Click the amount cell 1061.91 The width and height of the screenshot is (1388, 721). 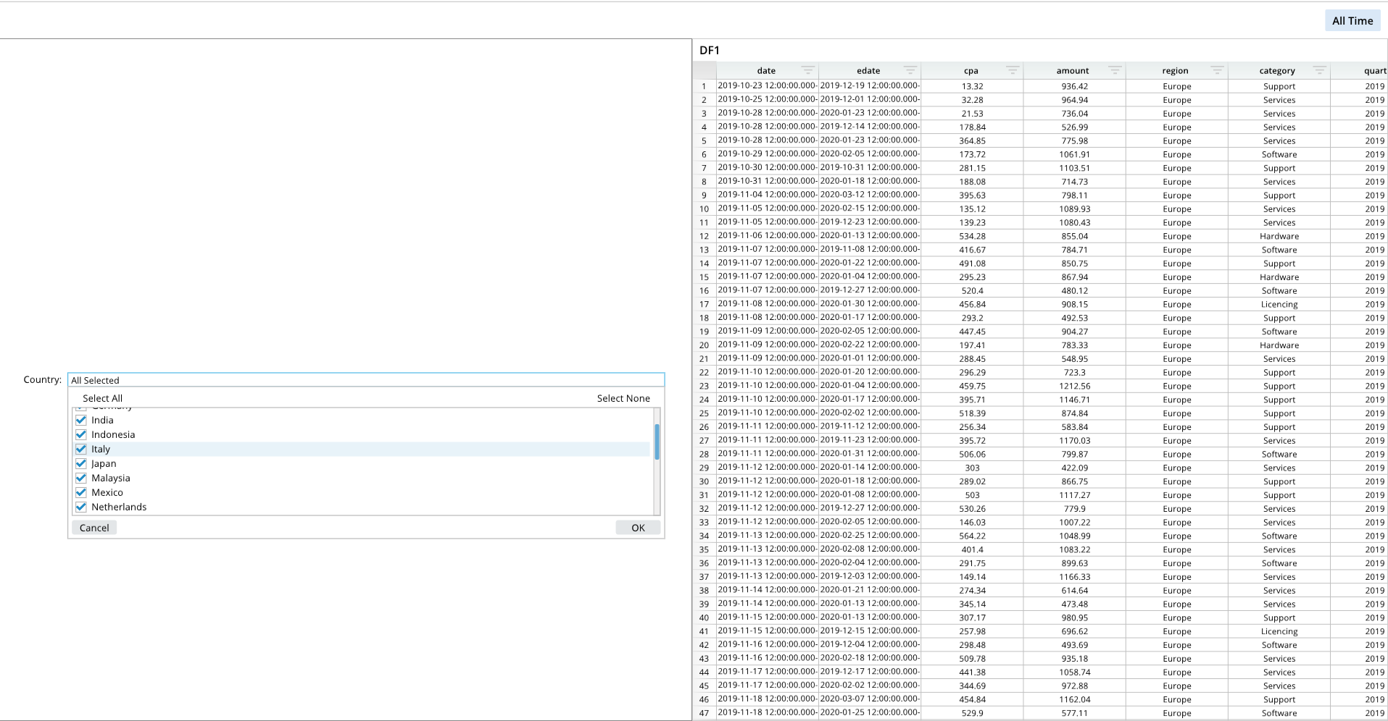[1074, 154]
